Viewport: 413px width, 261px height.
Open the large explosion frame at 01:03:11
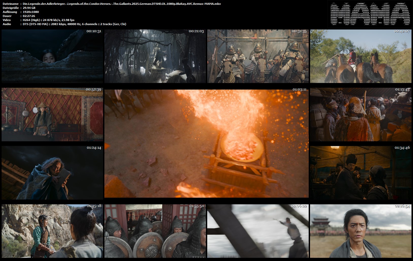[x=206, y=143]
